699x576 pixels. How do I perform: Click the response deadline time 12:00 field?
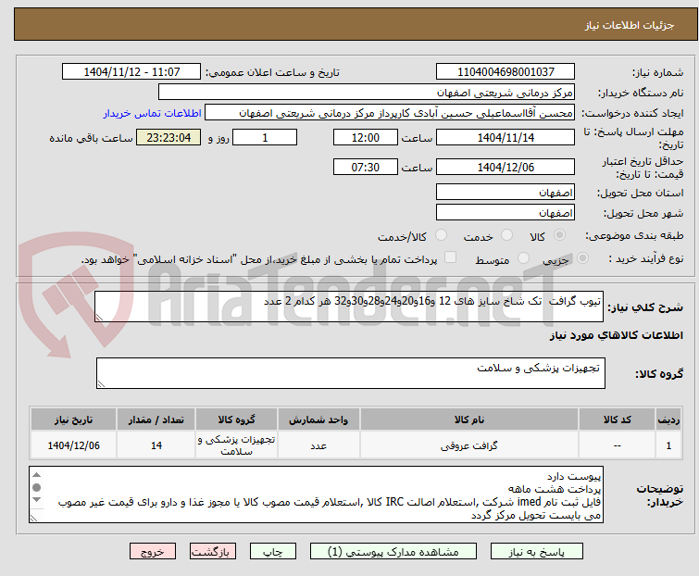tap(366, 137)
